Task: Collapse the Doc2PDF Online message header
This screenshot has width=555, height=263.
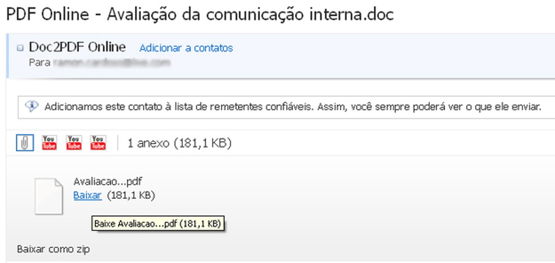Action: [20, 48]
